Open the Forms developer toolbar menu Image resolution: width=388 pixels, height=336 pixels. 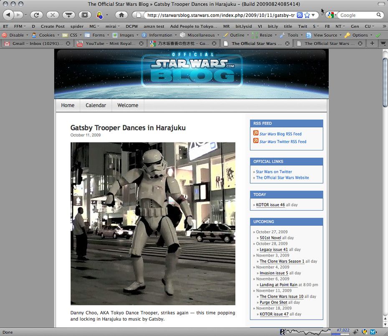point(97,35)
